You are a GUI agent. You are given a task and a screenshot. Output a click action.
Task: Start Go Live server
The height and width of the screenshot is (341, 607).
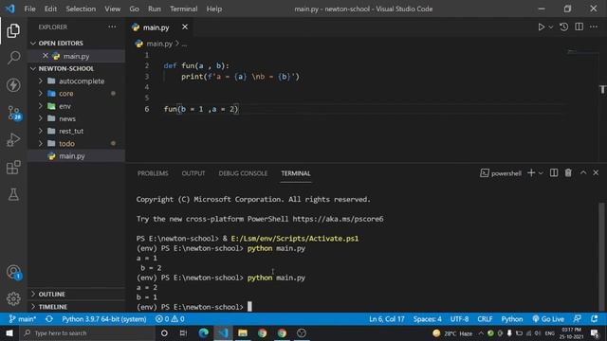pyautogui.click(x=548, y=319)
